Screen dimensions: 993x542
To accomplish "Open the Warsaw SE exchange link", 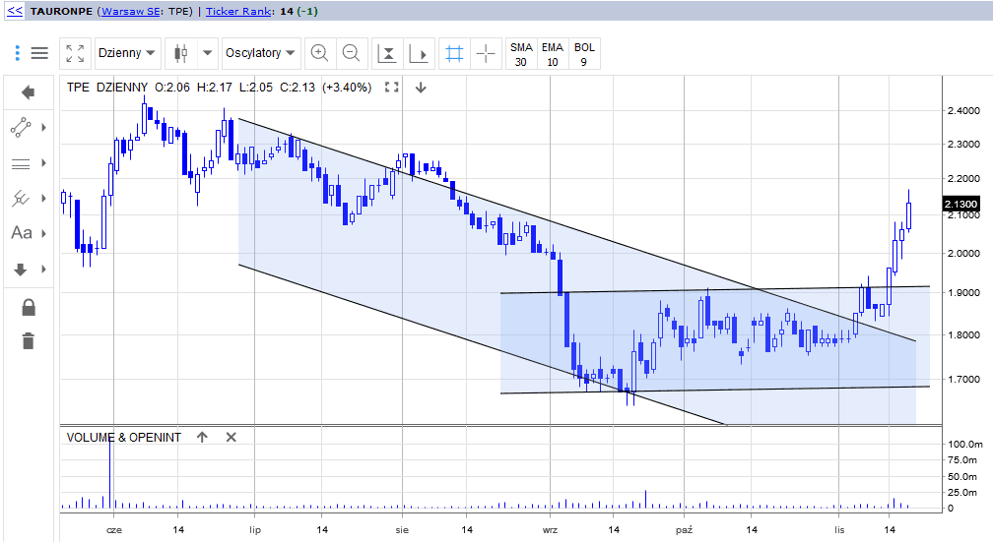I will pyautogui.click(x=130, y=12).
